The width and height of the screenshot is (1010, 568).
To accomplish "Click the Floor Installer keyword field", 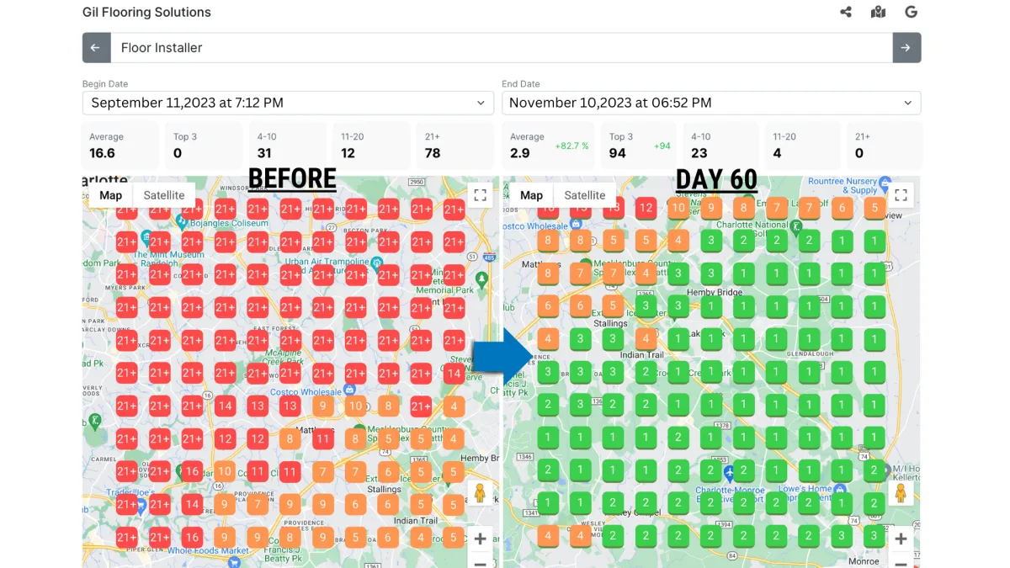I will [x=502, y=48].
